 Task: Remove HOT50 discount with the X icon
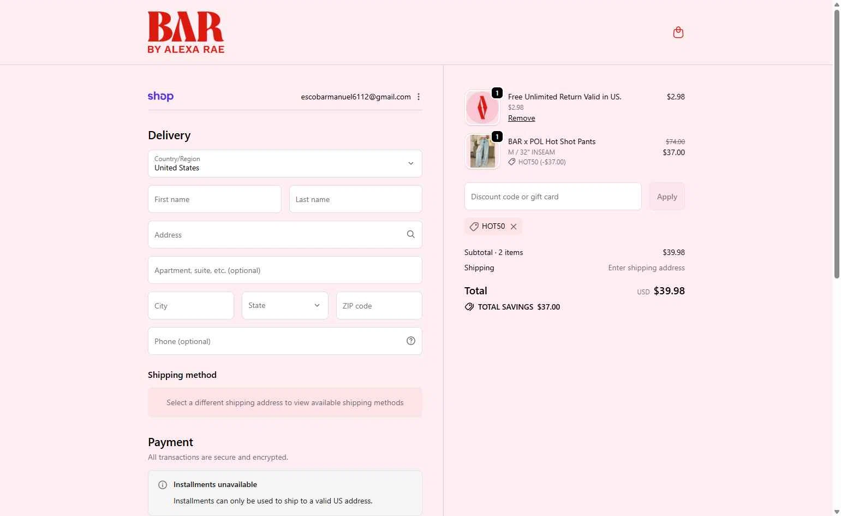point(514,227)
